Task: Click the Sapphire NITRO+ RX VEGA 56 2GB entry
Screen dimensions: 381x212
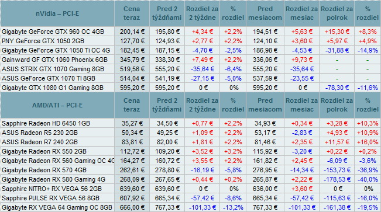Action: pyautogui.click(x=52, y=189)
